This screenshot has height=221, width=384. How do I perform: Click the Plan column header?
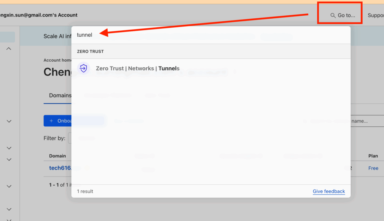(x=373, y=156)
